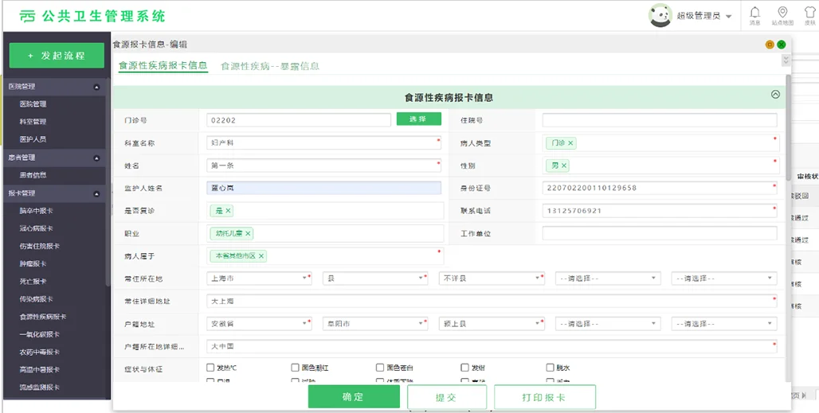
Task: Open 冠心病报卡 in the sidebar
Action: click(x=36, y=228)
